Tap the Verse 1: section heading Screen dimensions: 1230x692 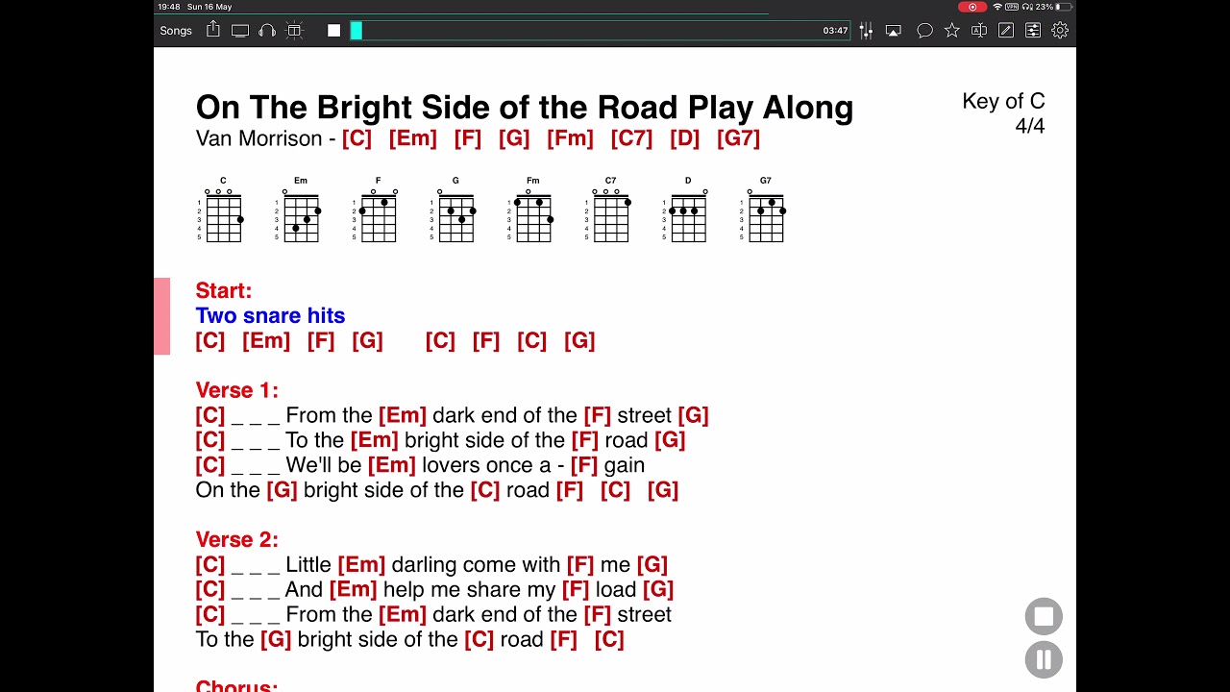[236, 390]
